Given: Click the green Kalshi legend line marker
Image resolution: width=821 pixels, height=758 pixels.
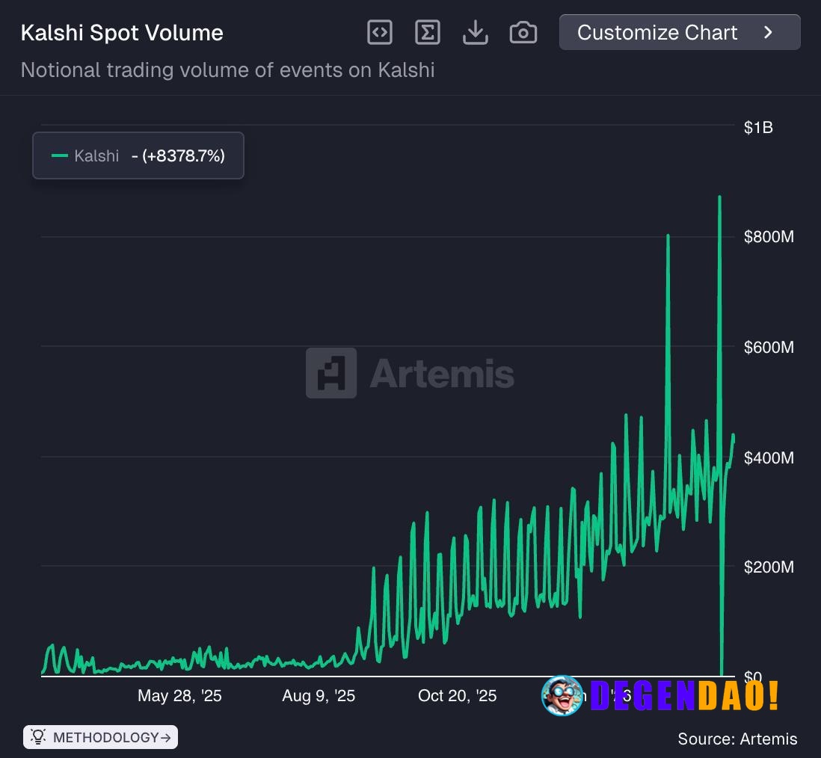Looking at the screenshot, I should pyautogui.click(x=60, y=155).
